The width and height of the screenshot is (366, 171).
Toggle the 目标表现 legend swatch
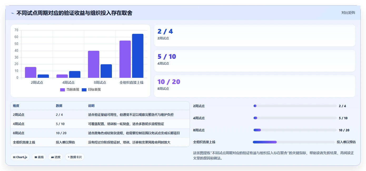click(x=84, y=90)
